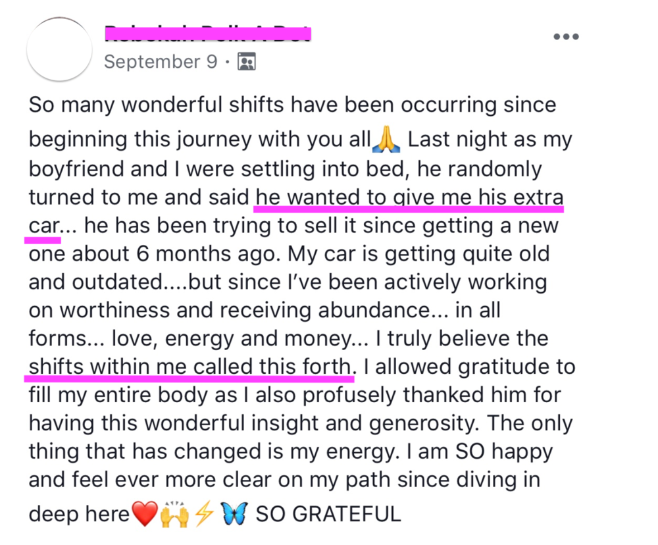Click the word 'worthiness' in the post
658x545 pixels.
pos(114,310)
